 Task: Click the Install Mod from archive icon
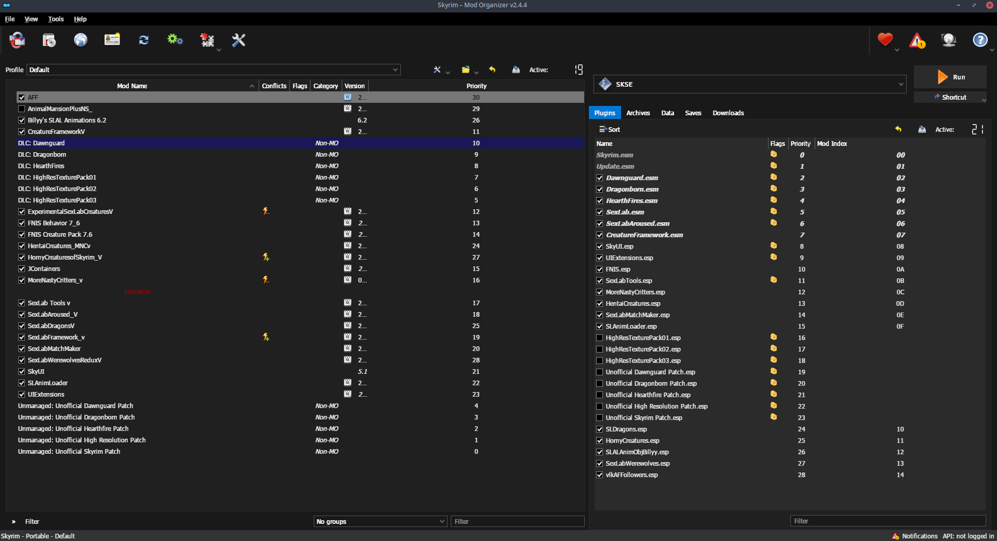[49, 40]
